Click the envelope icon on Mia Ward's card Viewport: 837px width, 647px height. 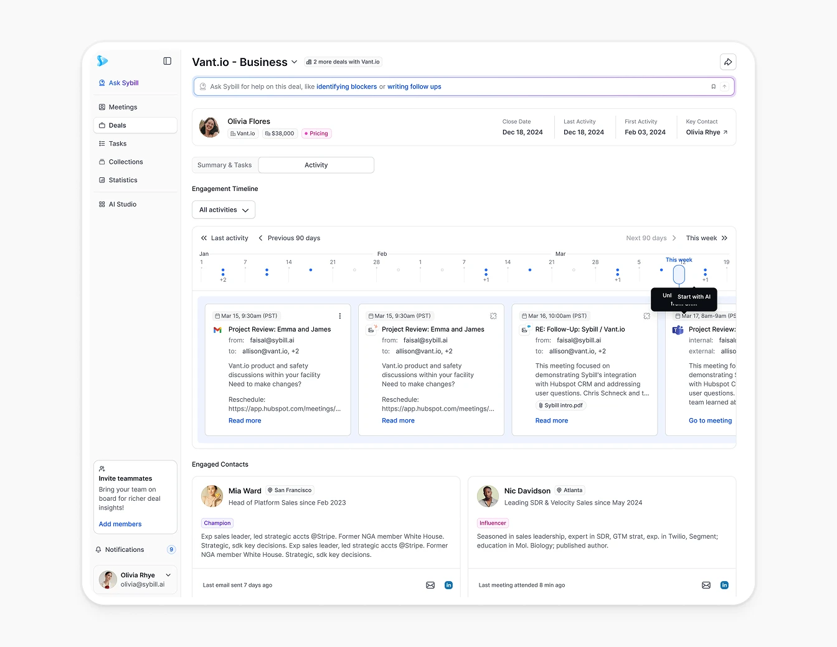tap(430, 585)
